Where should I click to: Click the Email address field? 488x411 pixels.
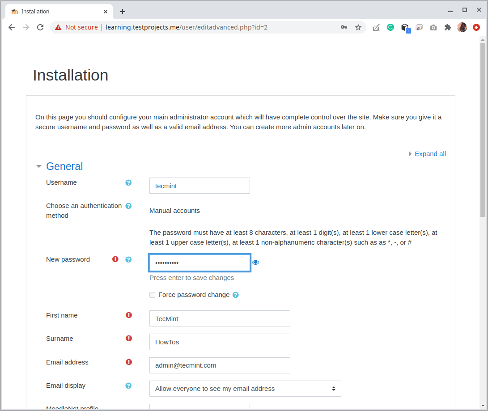220,365
